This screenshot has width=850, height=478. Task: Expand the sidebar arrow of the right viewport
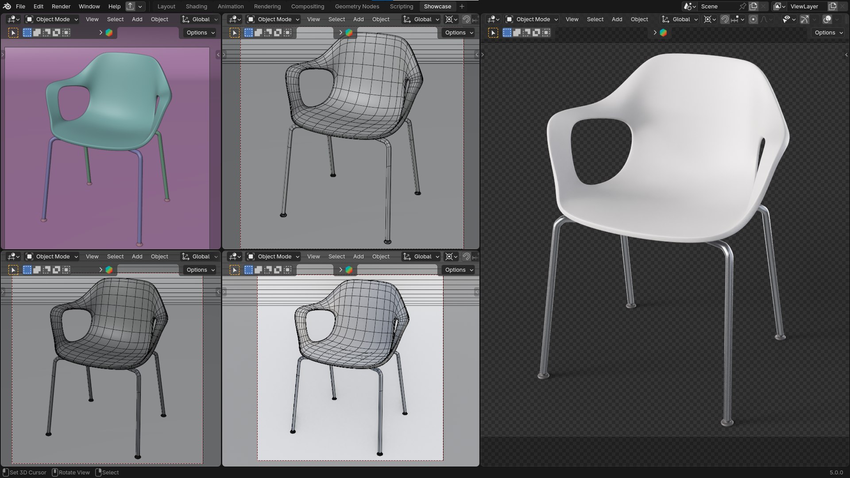coord(846,55)
